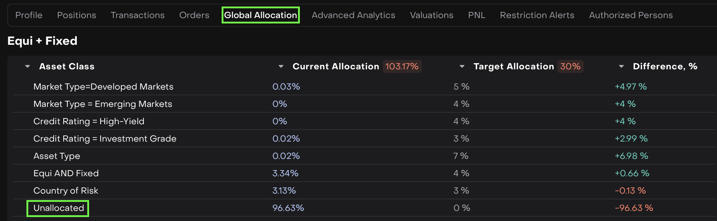
Task: Select the Unallocated row label
Action: [59, 208]
